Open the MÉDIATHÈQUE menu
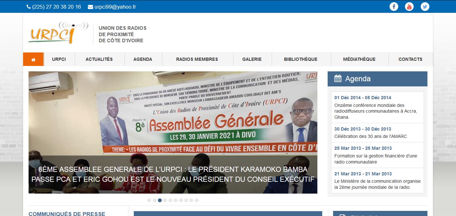Image resolution: width=456 pixels, height=216 pixels. [x=359, y=59]
